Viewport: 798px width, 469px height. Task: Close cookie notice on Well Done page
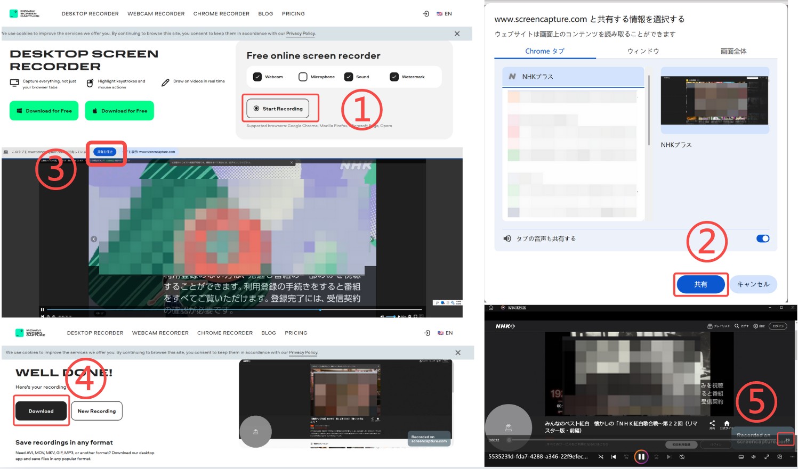point(458,352)
